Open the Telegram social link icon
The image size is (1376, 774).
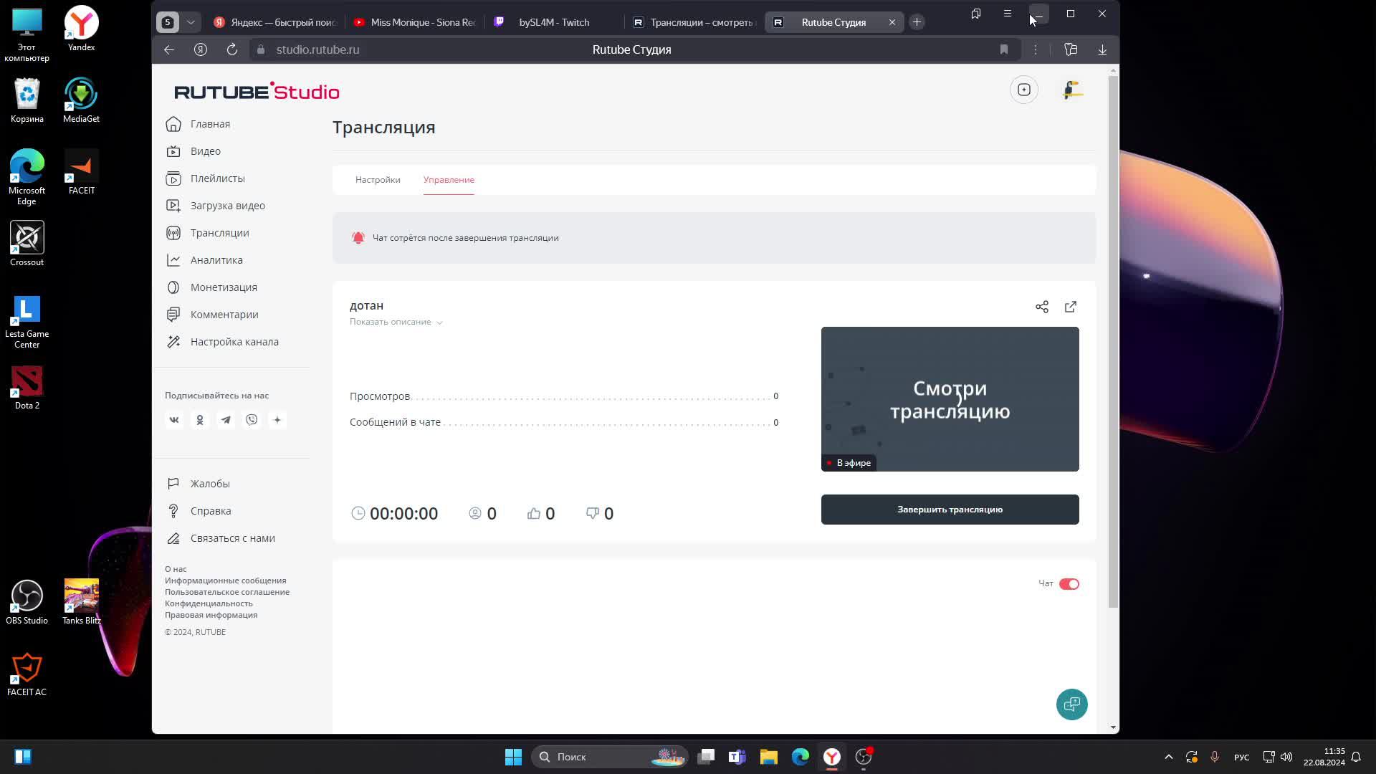pos(226,420)
